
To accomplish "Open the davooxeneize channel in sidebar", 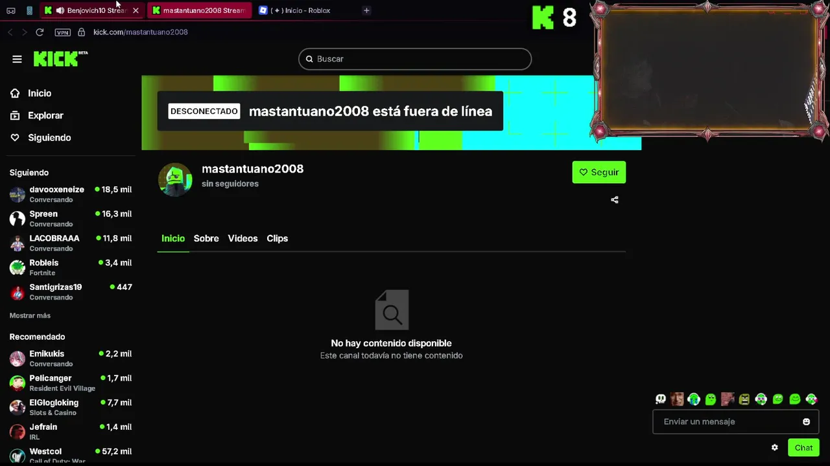I will click(70, 194).
